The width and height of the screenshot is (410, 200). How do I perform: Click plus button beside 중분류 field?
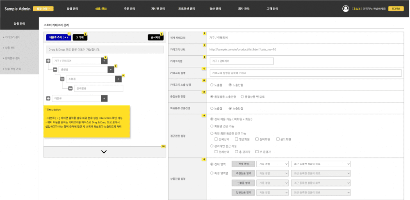tap(111, 70)
